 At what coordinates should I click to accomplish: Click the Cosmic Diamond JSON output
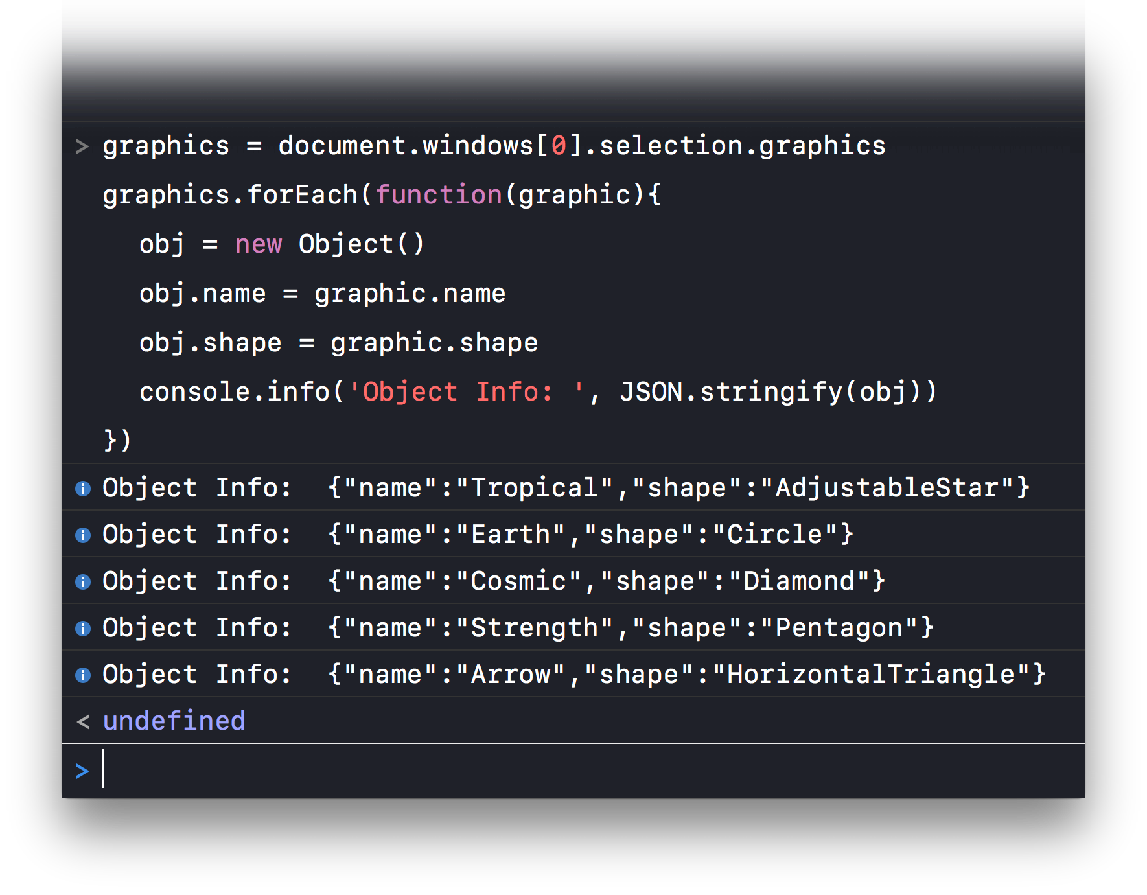606,581
